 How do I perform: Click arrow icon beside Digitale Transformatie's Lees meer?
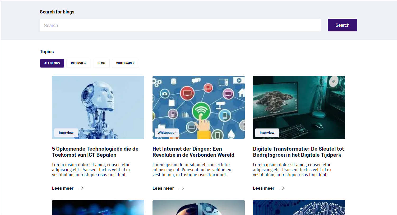pos(282,188)
